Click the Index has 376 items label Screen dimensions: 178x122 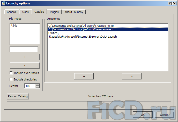[101, 96]
